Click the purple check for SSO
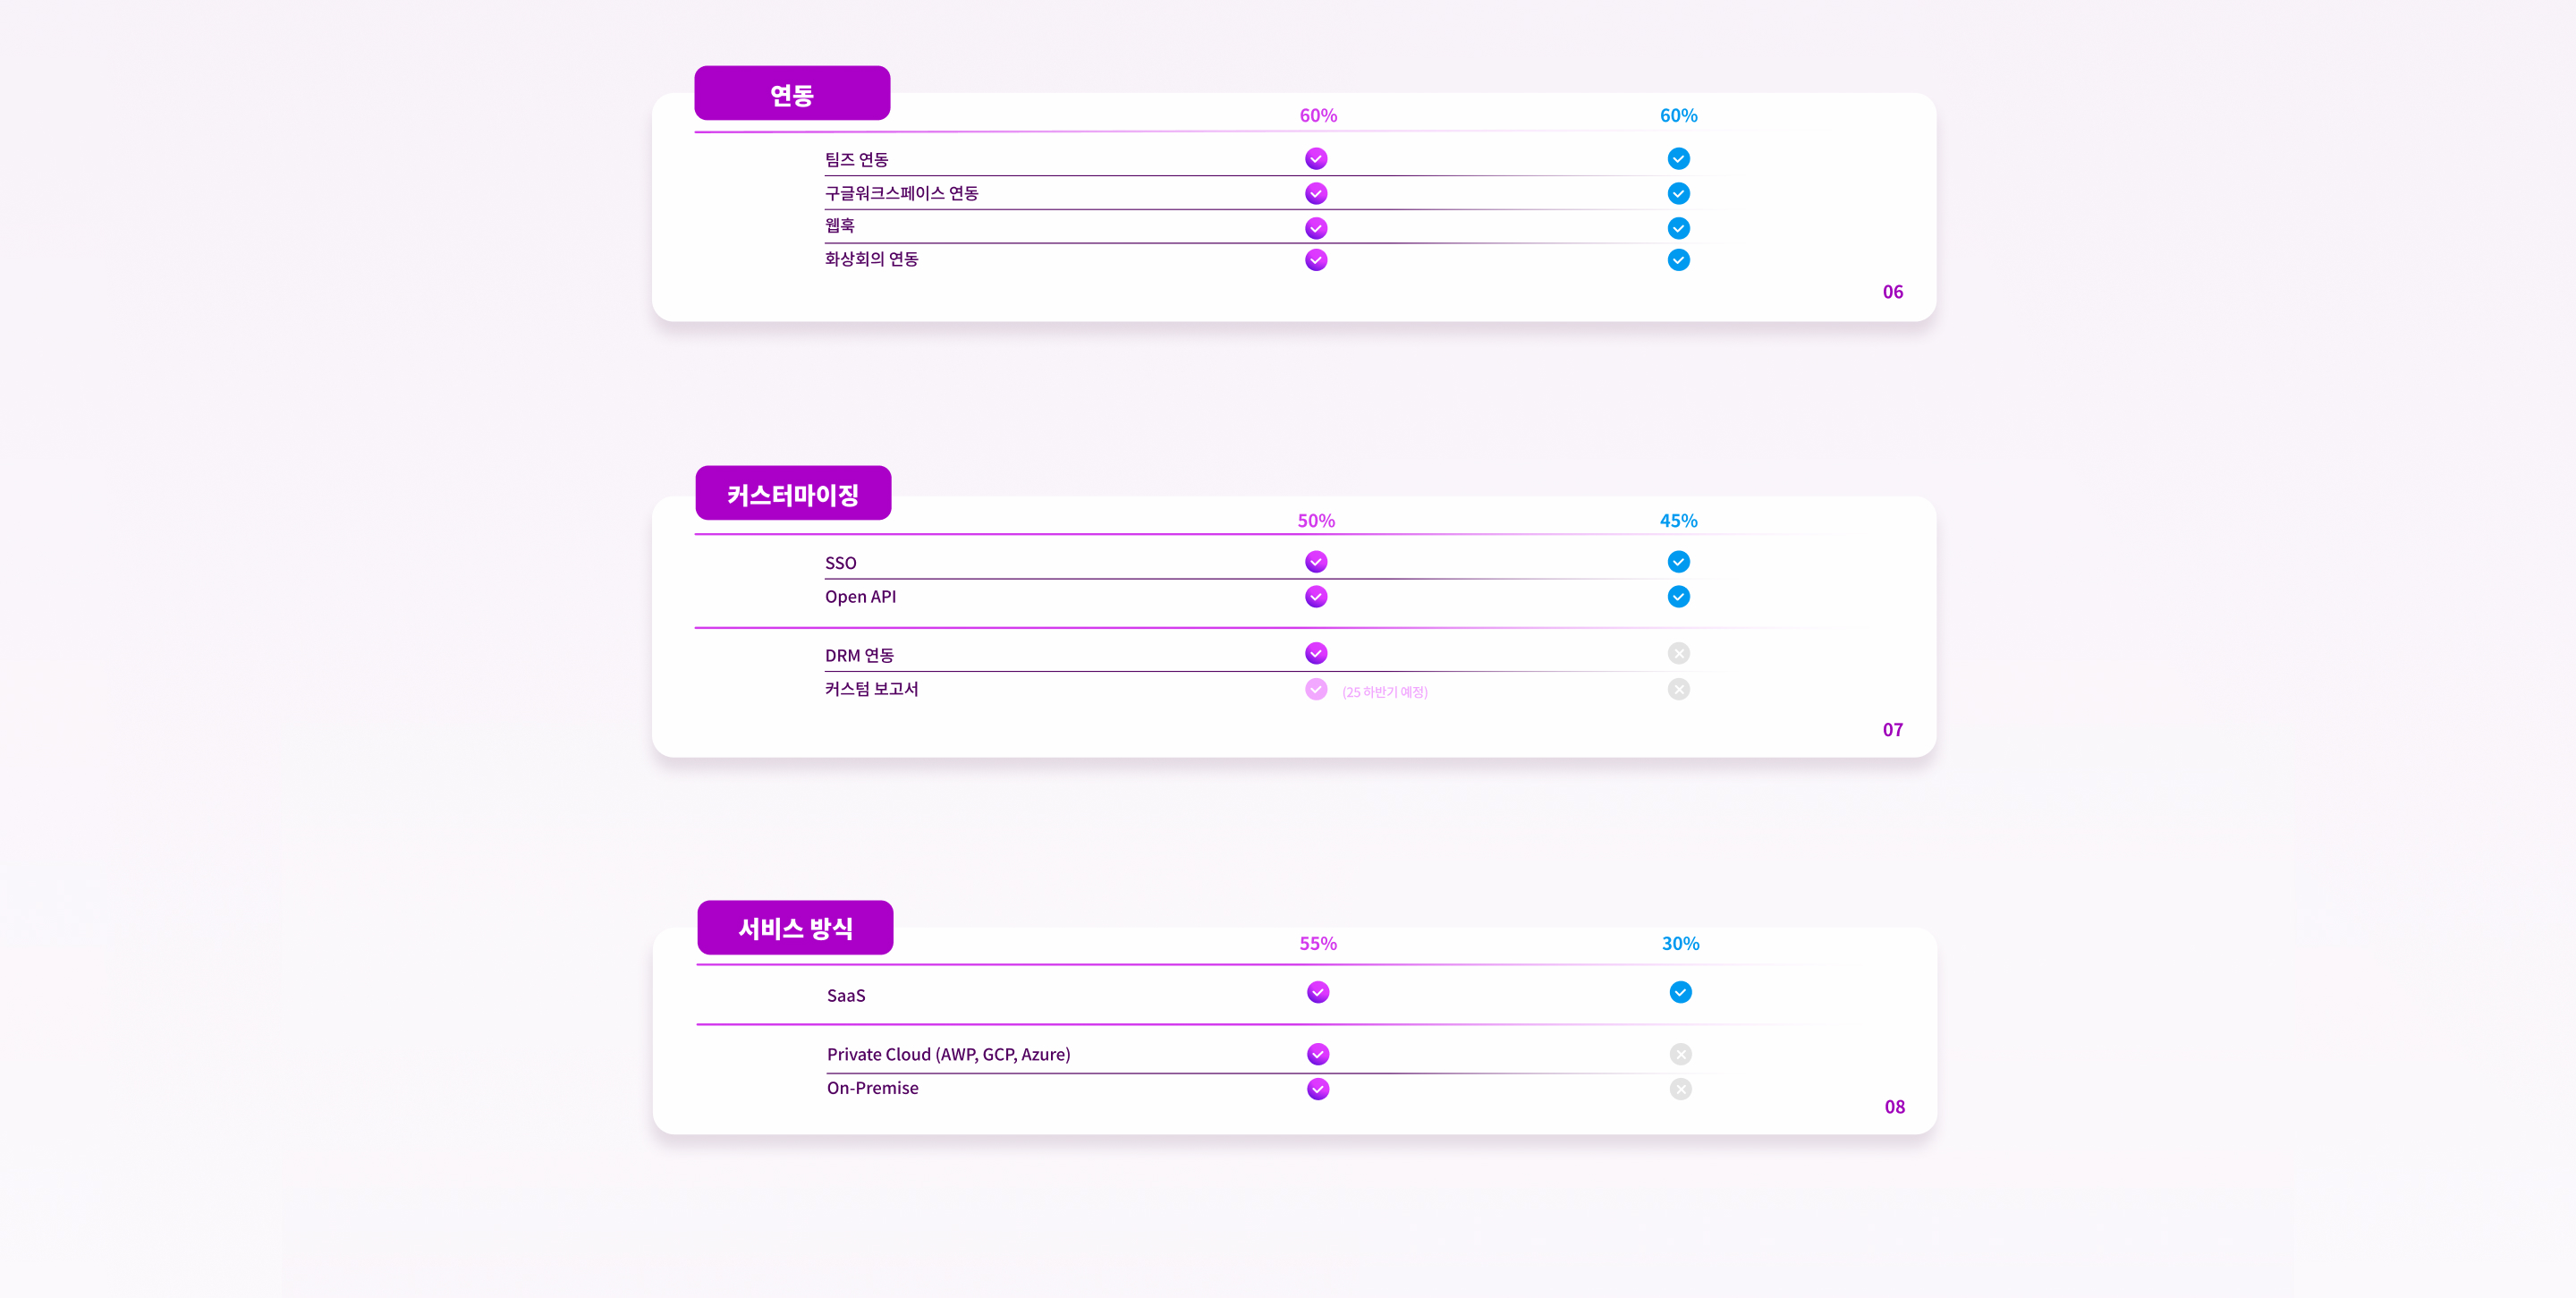2576x1298 pixels. click(1316, 562)
